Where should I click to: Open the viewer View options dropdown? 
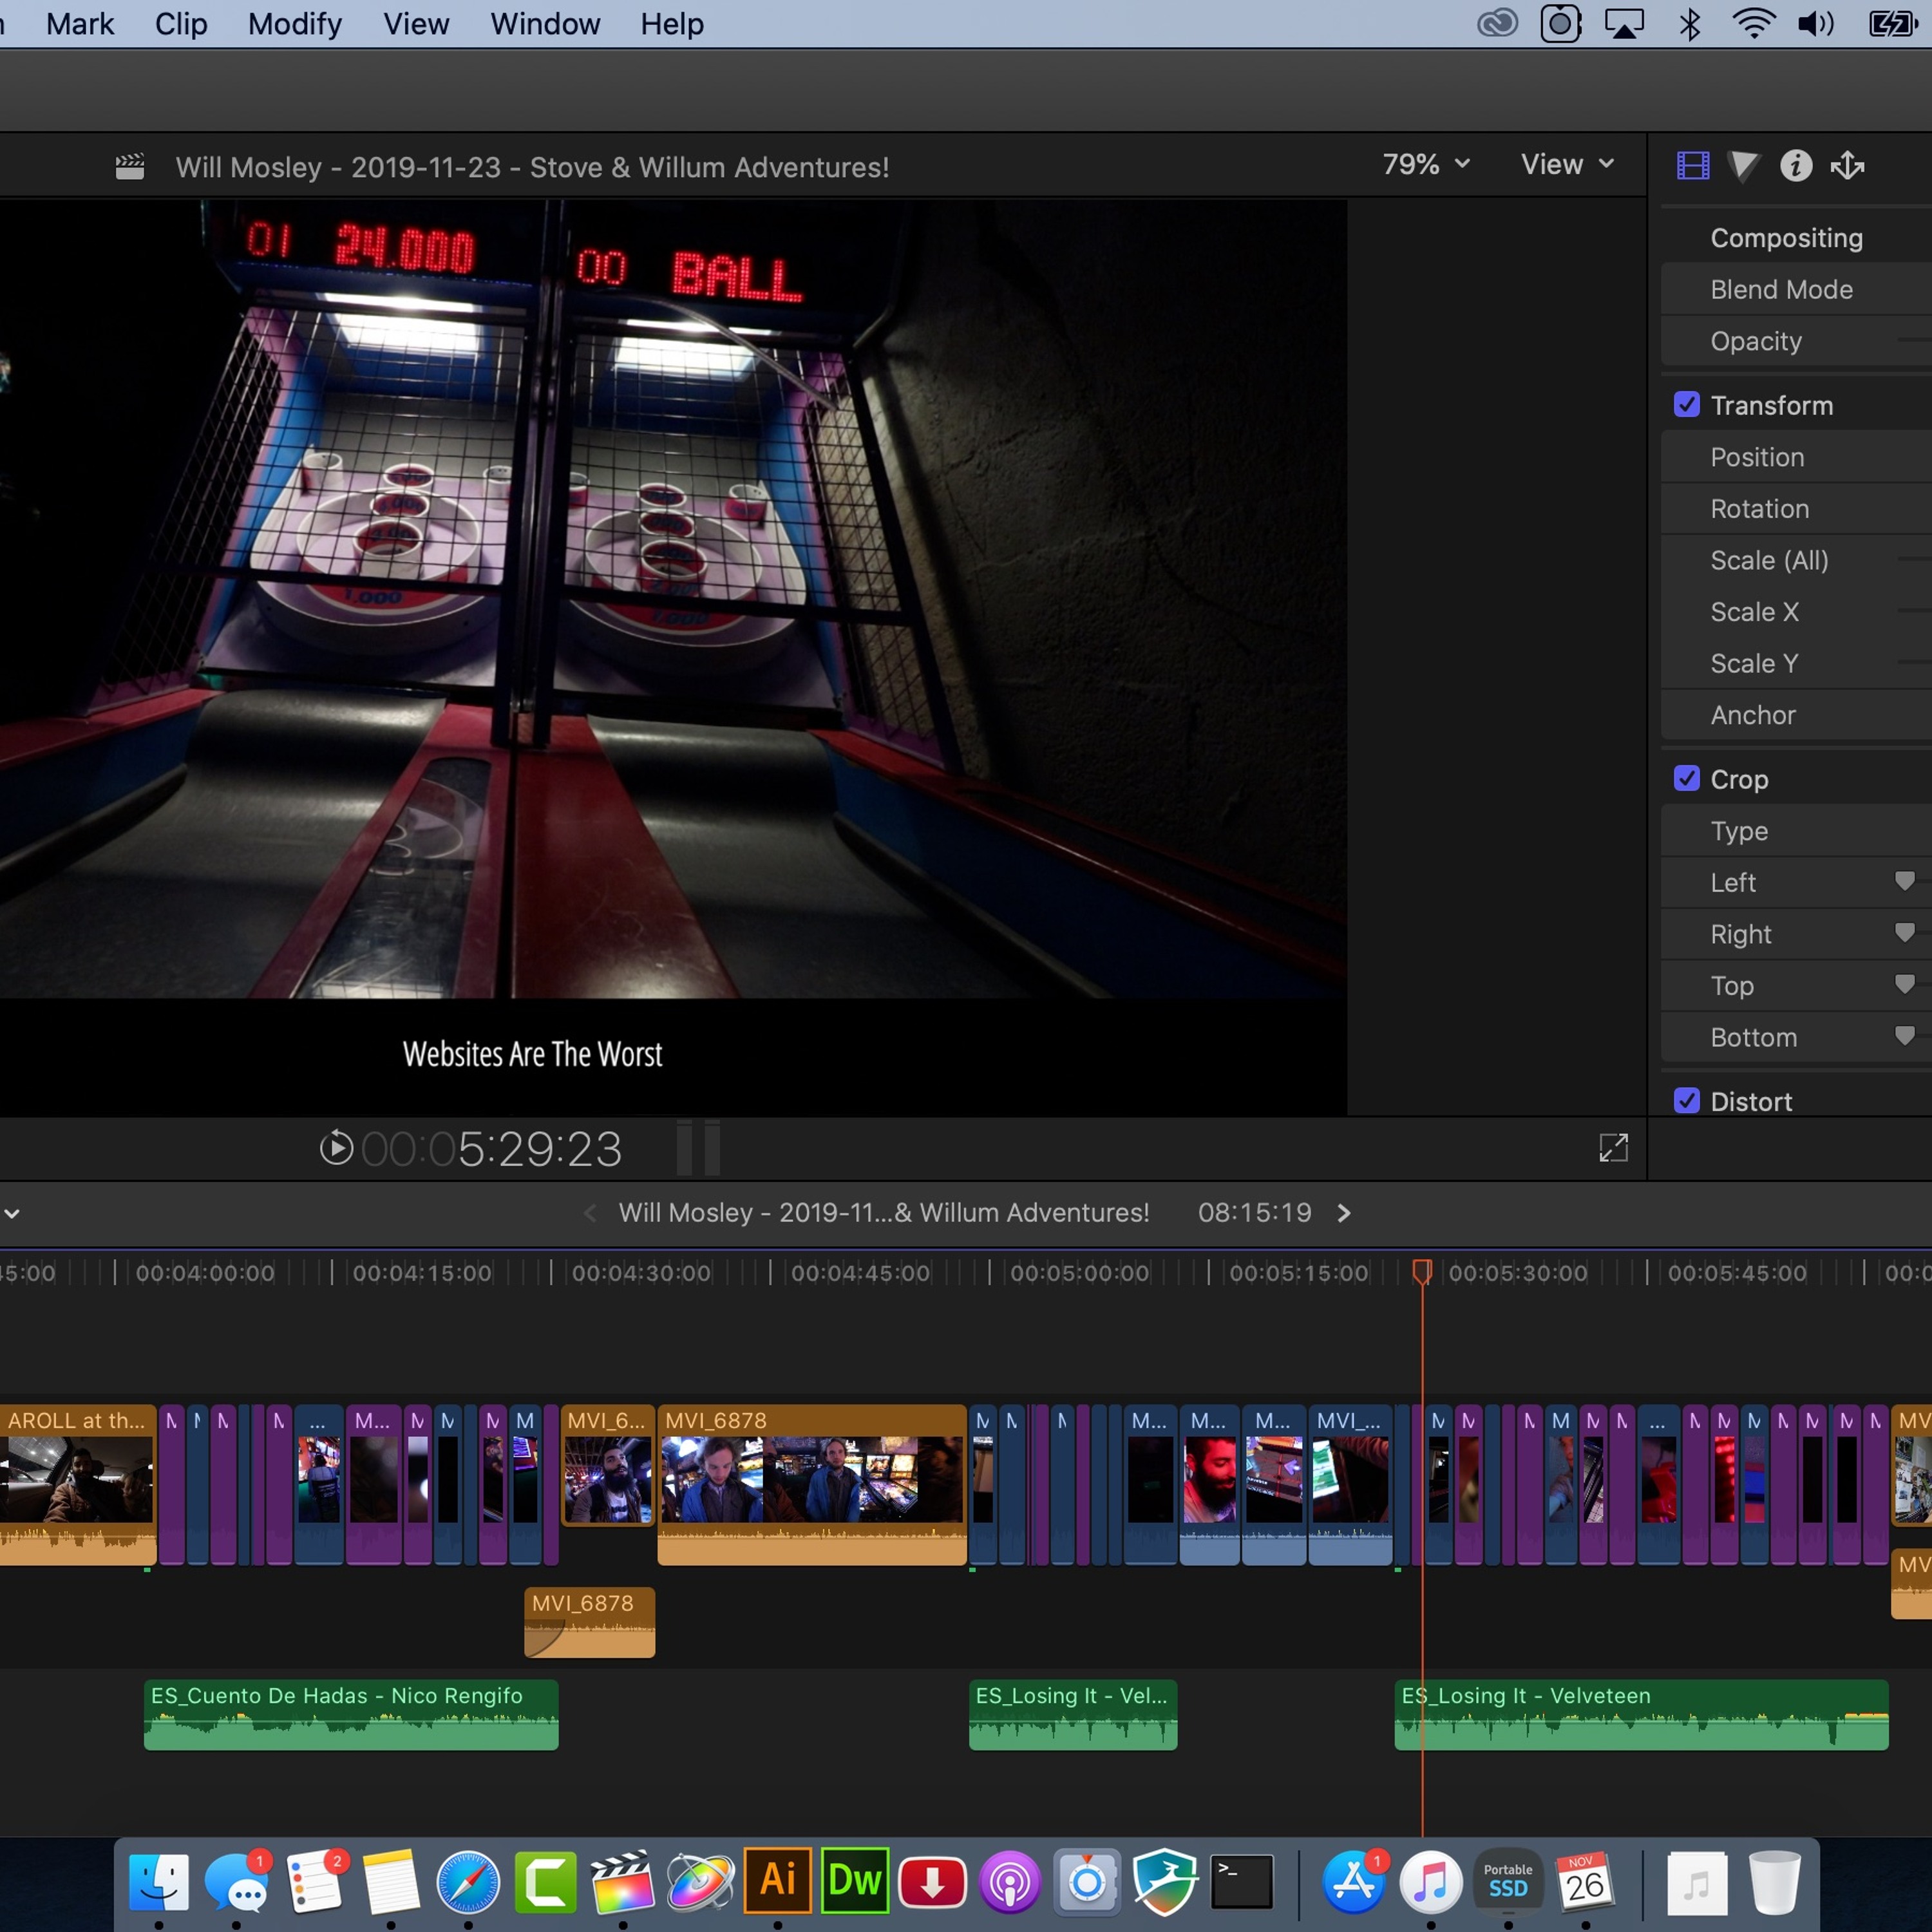point(1567,164)
